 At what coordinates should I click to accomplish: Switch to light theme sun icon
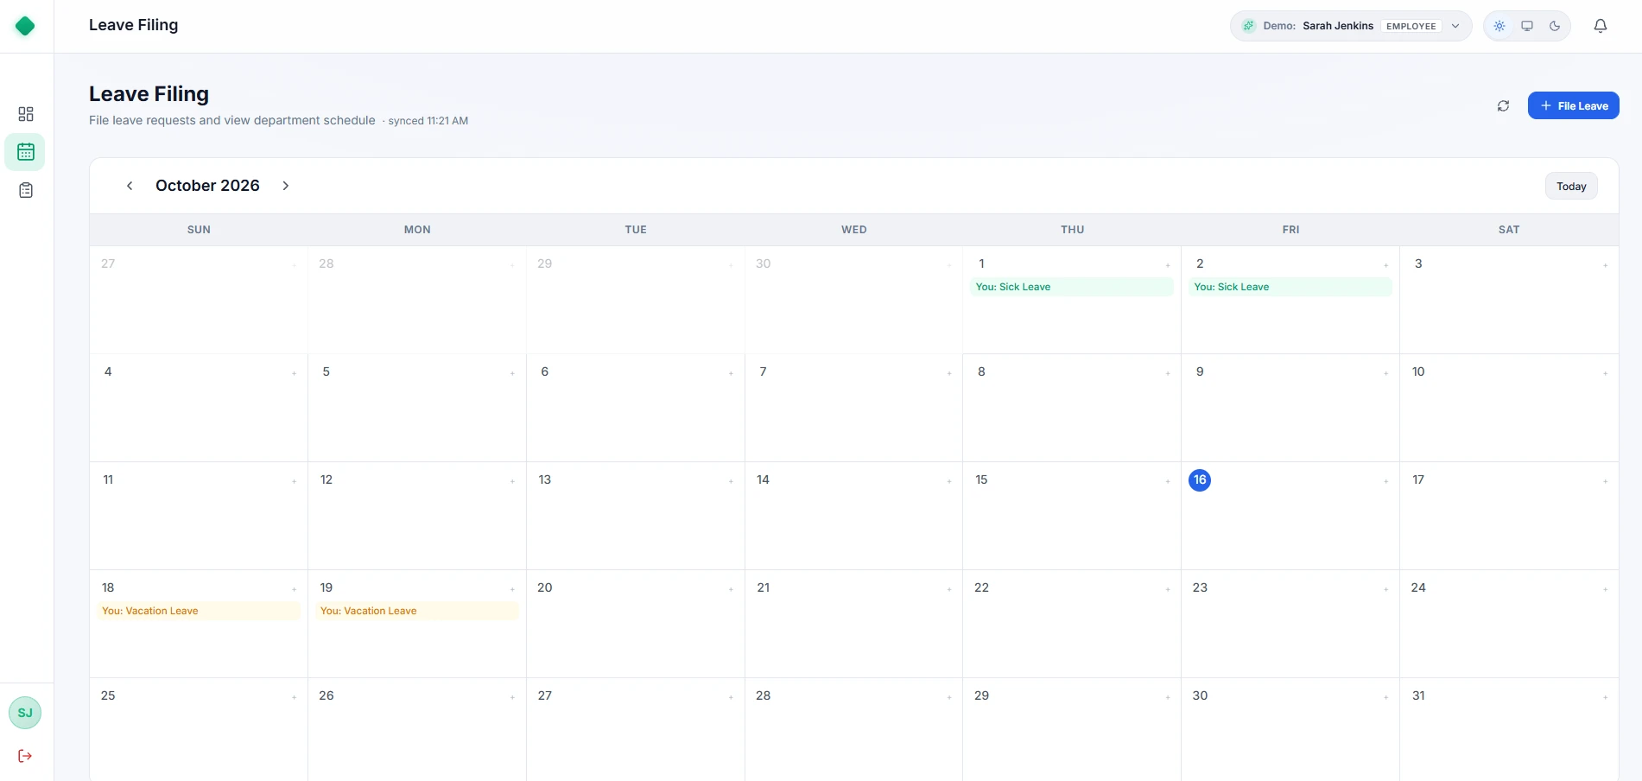pyautogui.click(x=1499, y=26)
